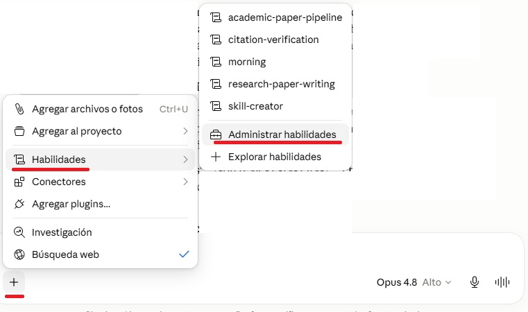Toggle Búsqueda web checkmark
Image resolution: width=528 pixels, height=312 pixels.
[184, 254]
